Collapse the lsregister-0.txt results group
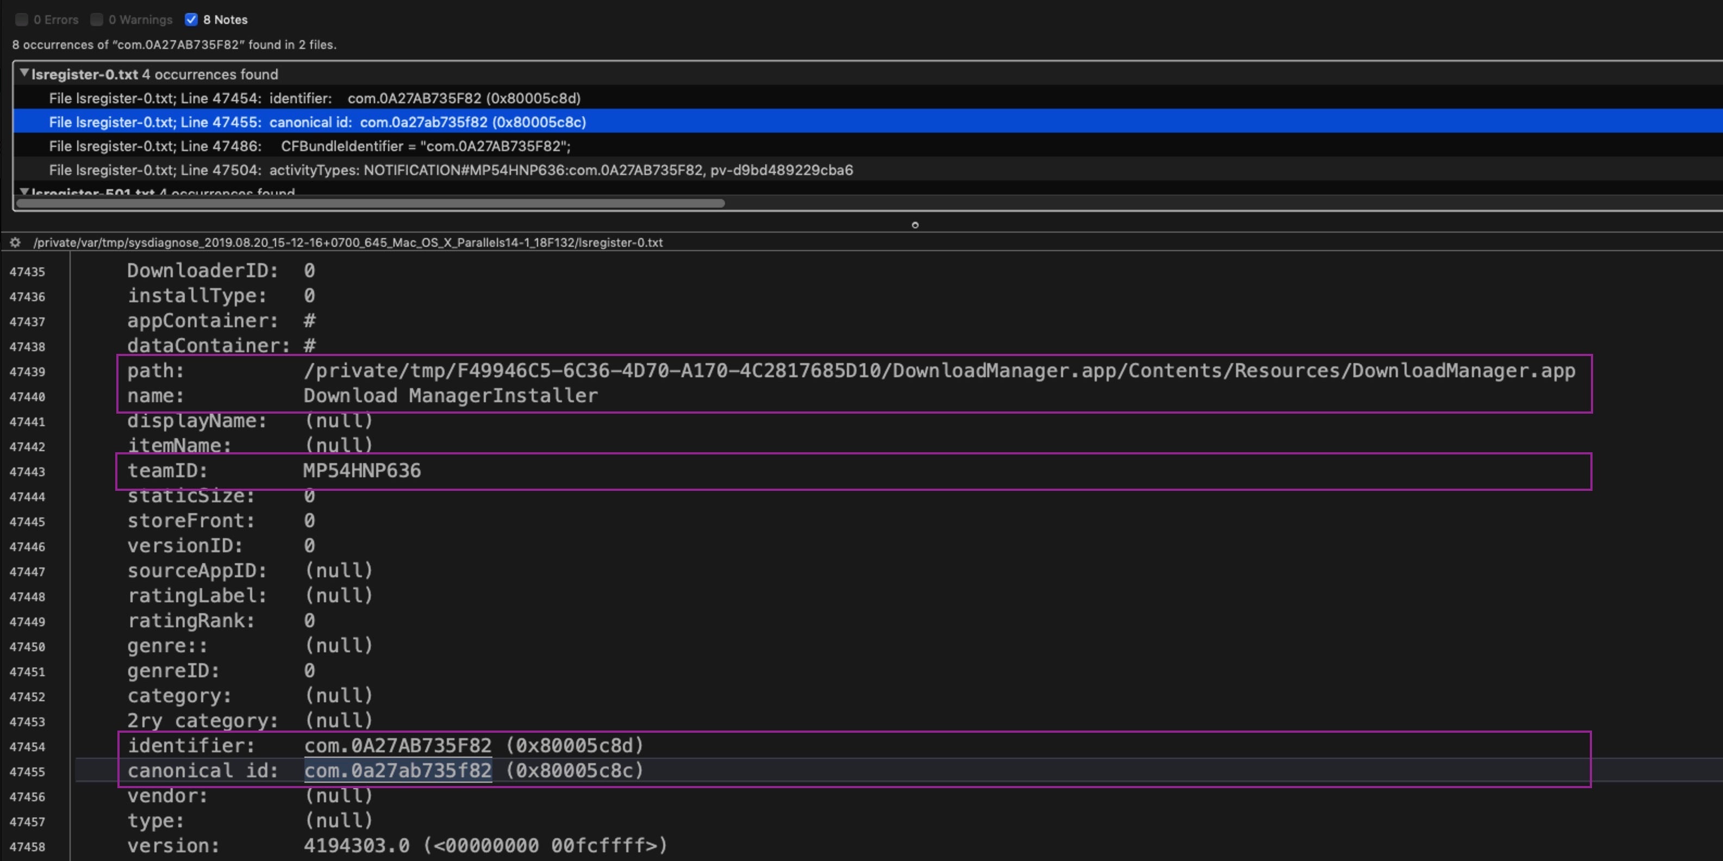 click(x=24, y=73)
